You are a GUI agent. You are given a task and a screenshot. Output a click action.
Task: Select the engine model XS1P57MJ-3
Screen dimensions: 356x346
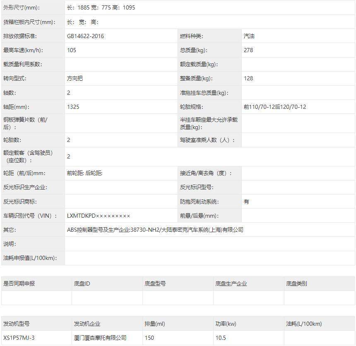[x=17, y=338]
